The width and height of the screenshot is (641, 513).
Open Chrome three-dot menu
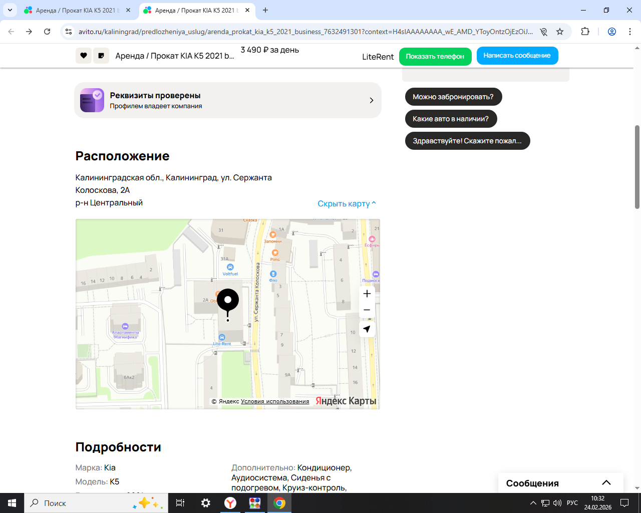click(x=630, y=32)
